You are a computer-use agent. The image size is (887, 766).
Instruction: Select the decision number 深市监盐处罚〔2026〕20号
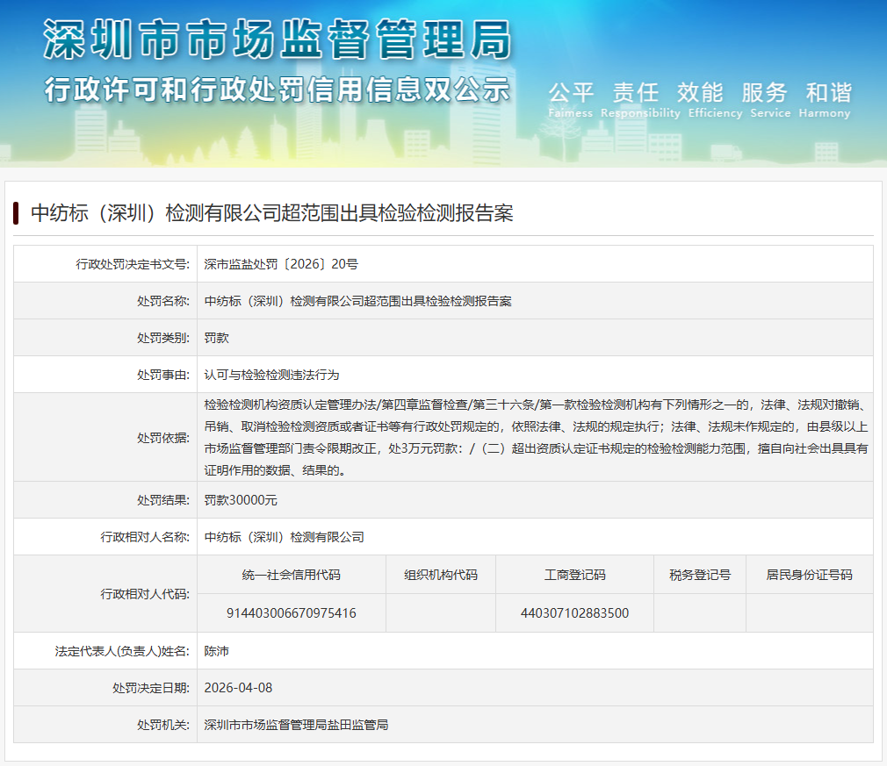tap(281, 263)
